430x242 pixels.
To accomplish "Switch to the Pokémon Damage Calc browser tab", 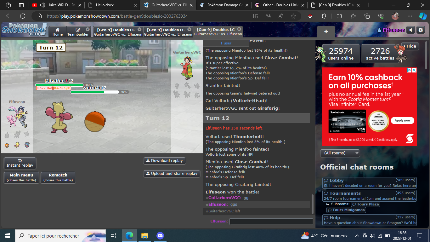I will [223, 5].
